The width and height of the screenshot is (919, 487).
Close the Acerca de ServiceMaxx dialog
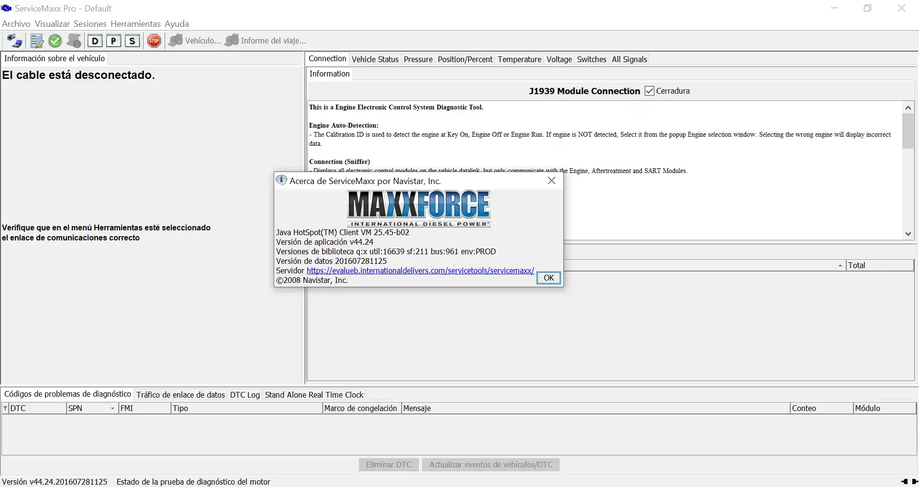pyautogui.click(x=551, y=181)
